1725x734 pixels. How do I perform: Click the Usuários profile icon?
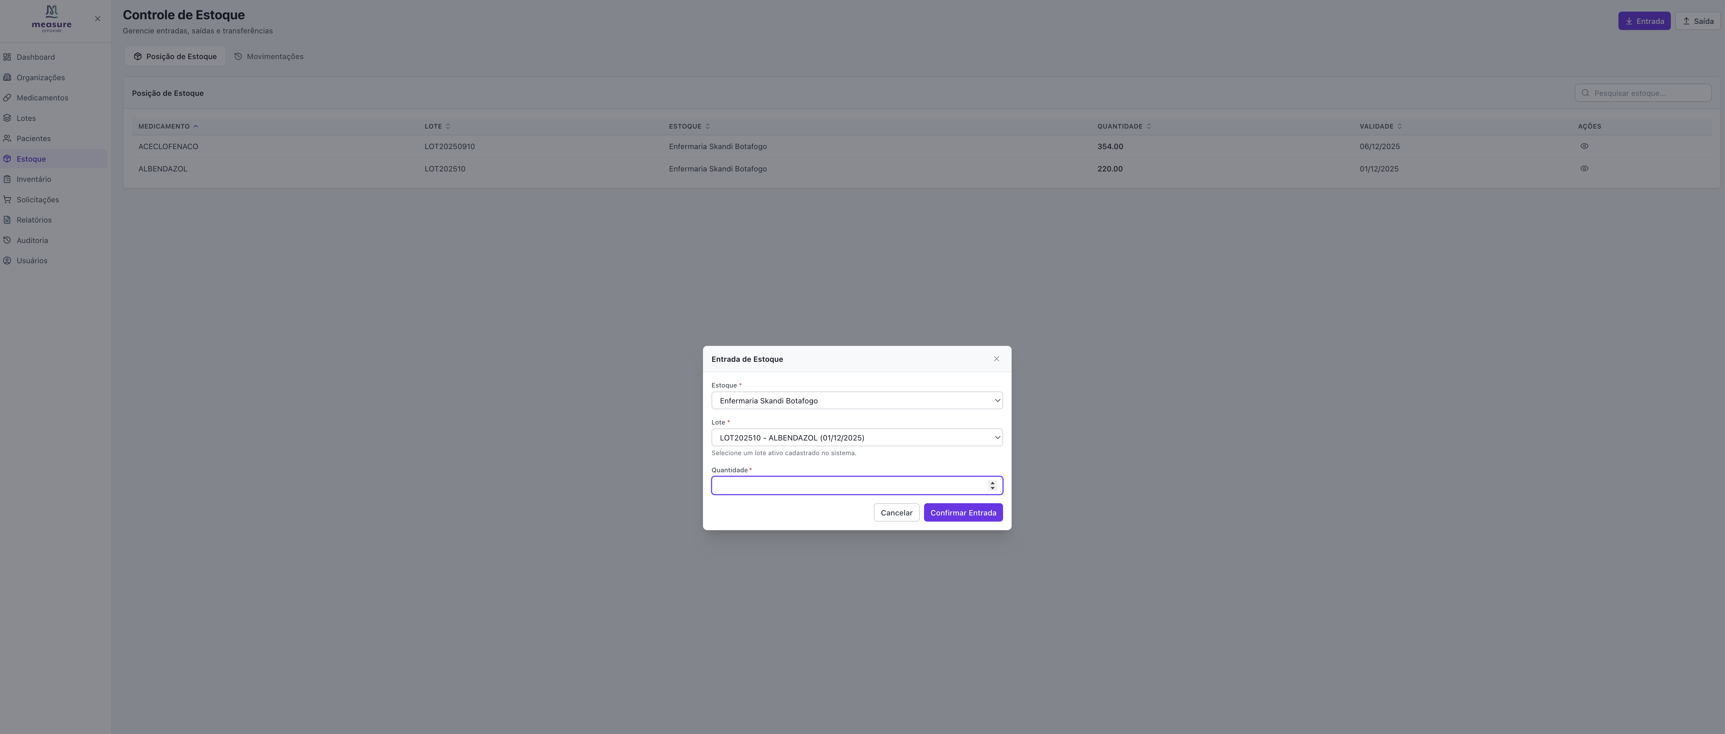(x=7, y=260)
